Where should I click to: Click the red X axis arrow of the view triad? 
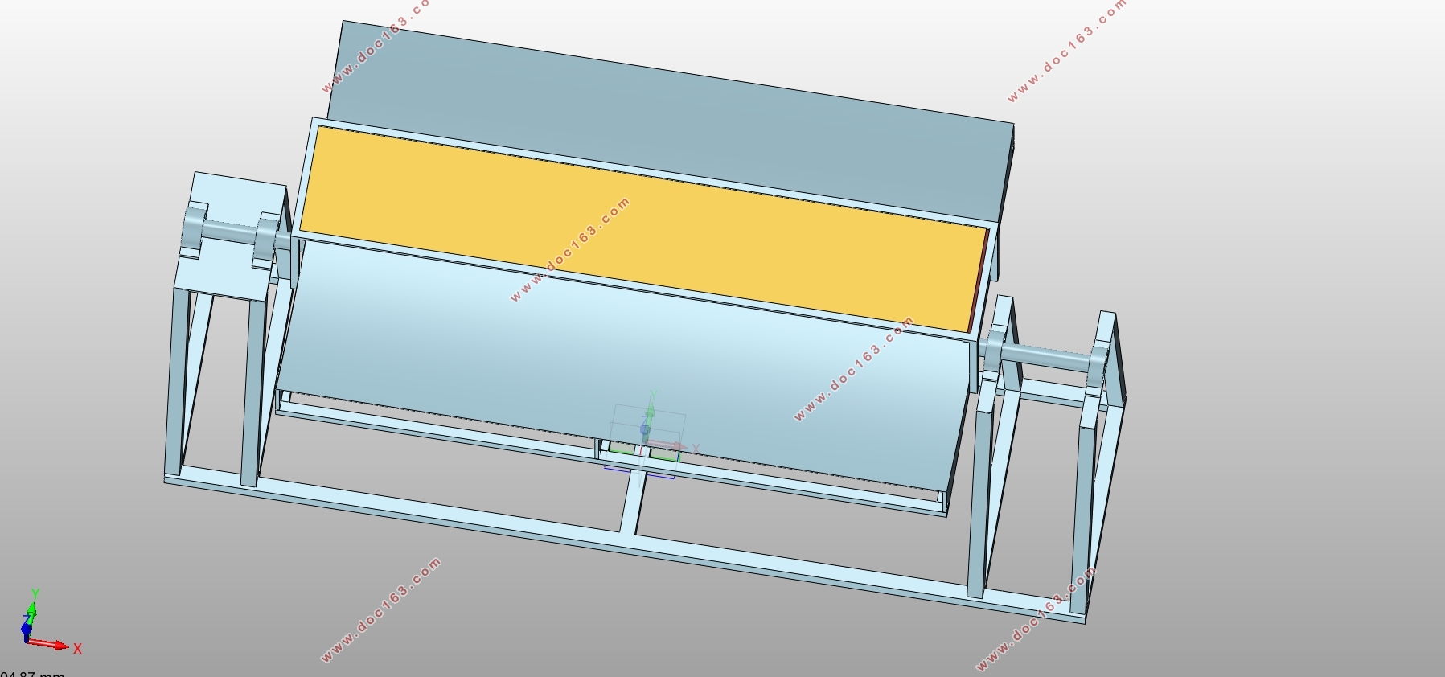click(x=50, y=643)
